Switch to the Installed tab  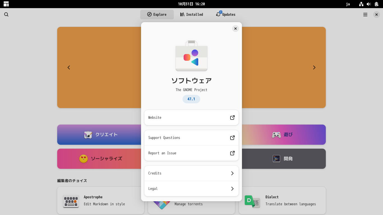(191, 15)
